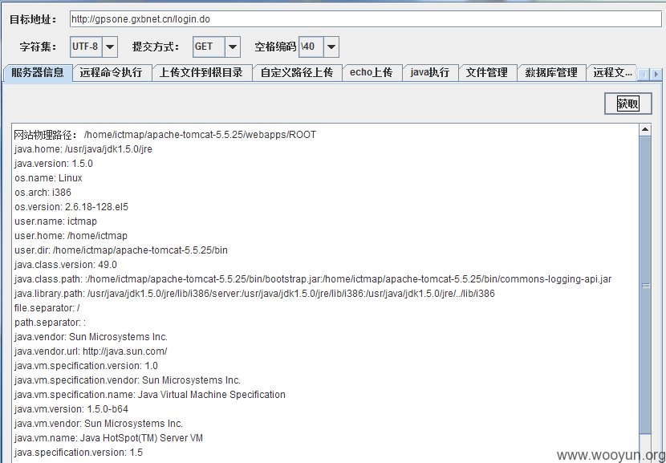Switch to the java执行 tab
The width and height of the screenshot is (666, 463).
[430, 73]
